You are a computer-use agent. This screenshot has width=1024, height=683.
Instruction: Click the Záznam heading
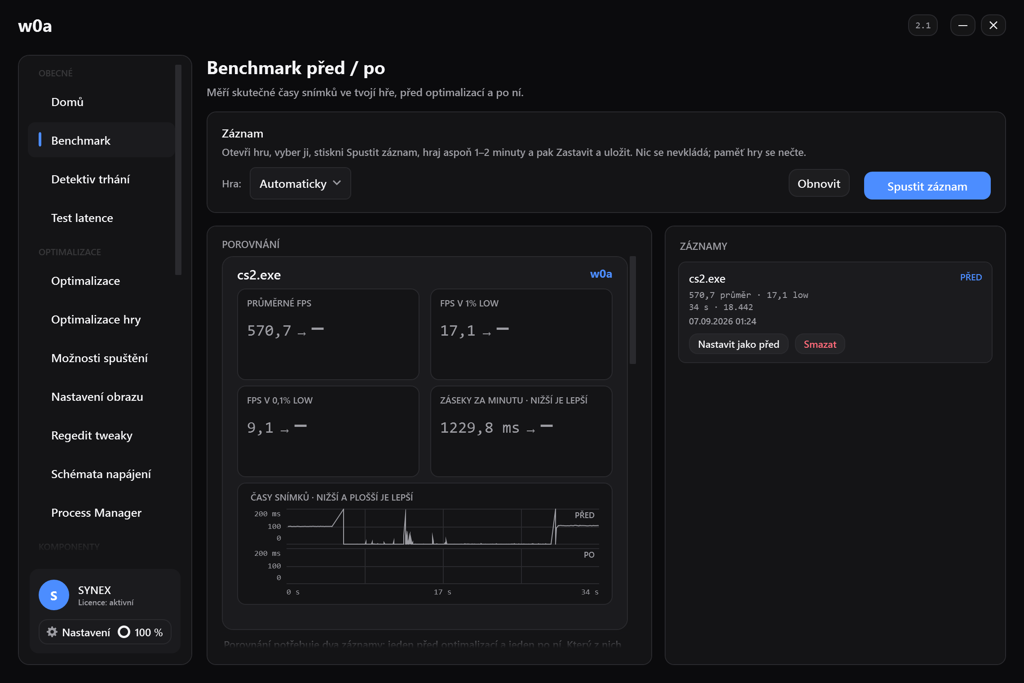point(243,133)
